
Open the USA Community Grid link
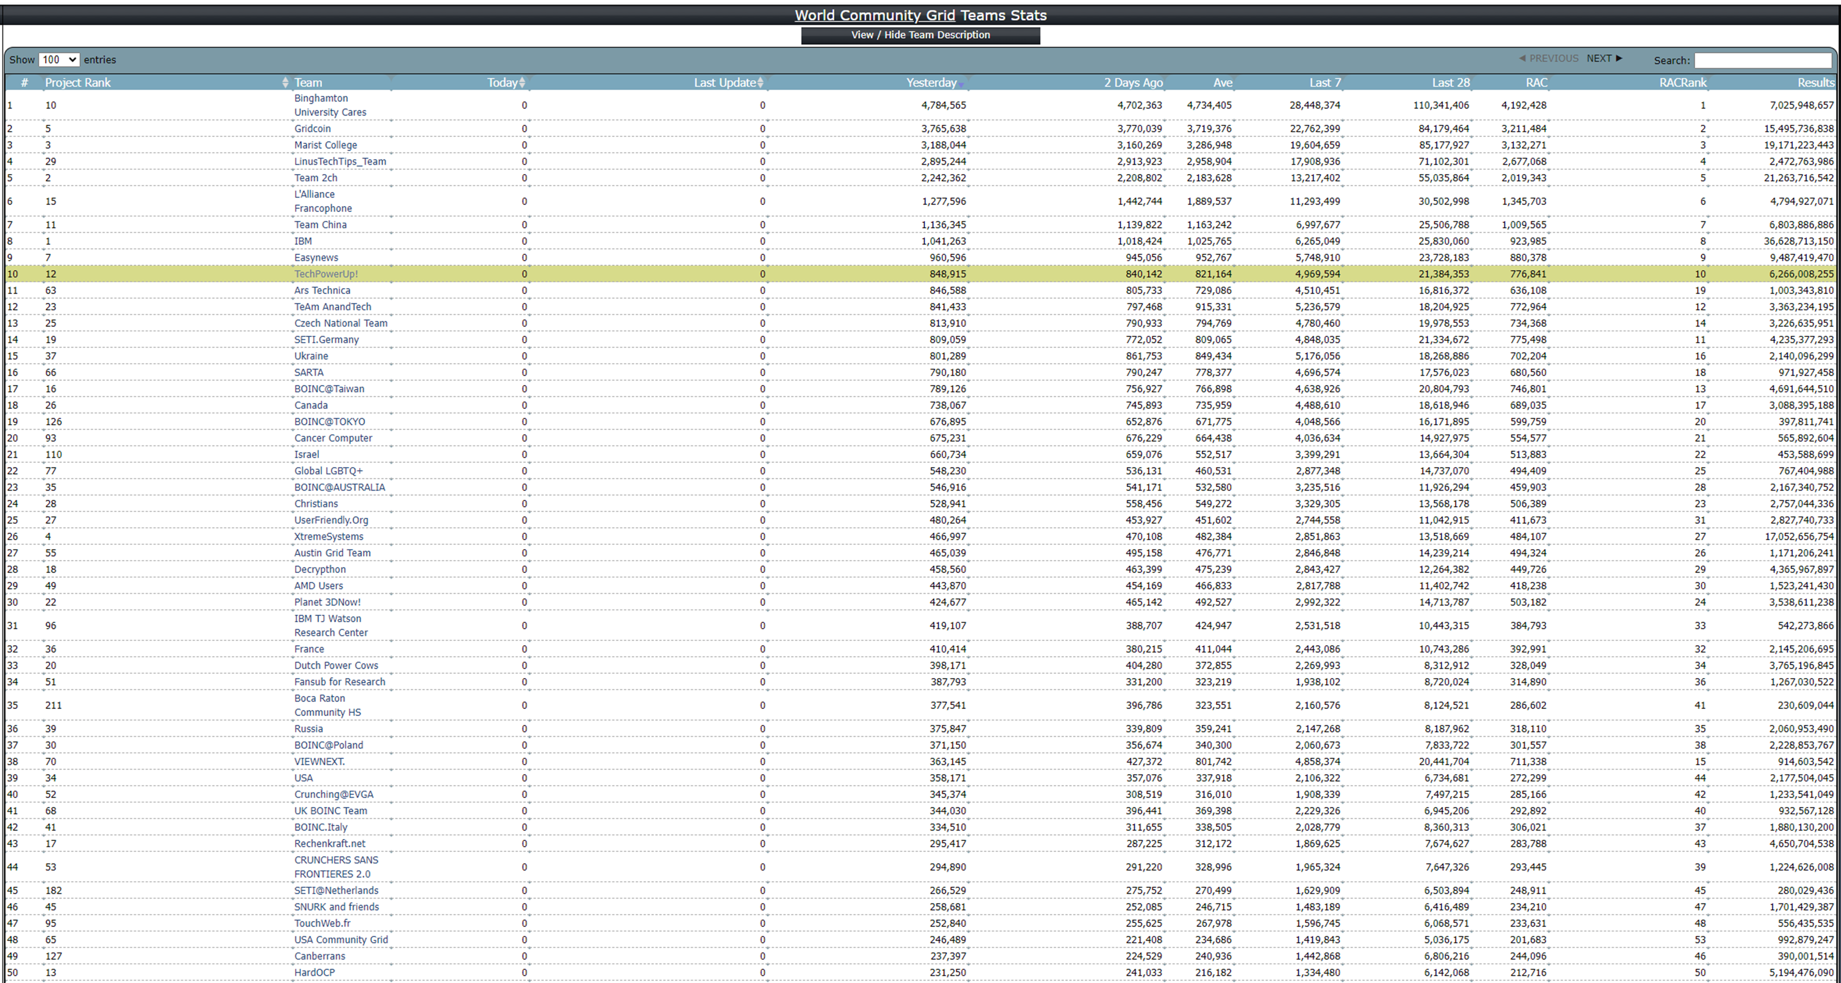point(341,940)
